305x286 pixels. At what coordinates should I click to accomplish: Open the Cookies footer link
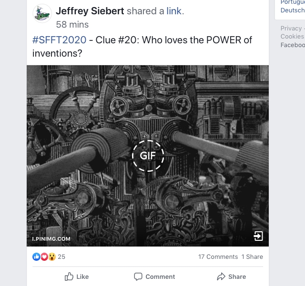[x=292, y=36]
